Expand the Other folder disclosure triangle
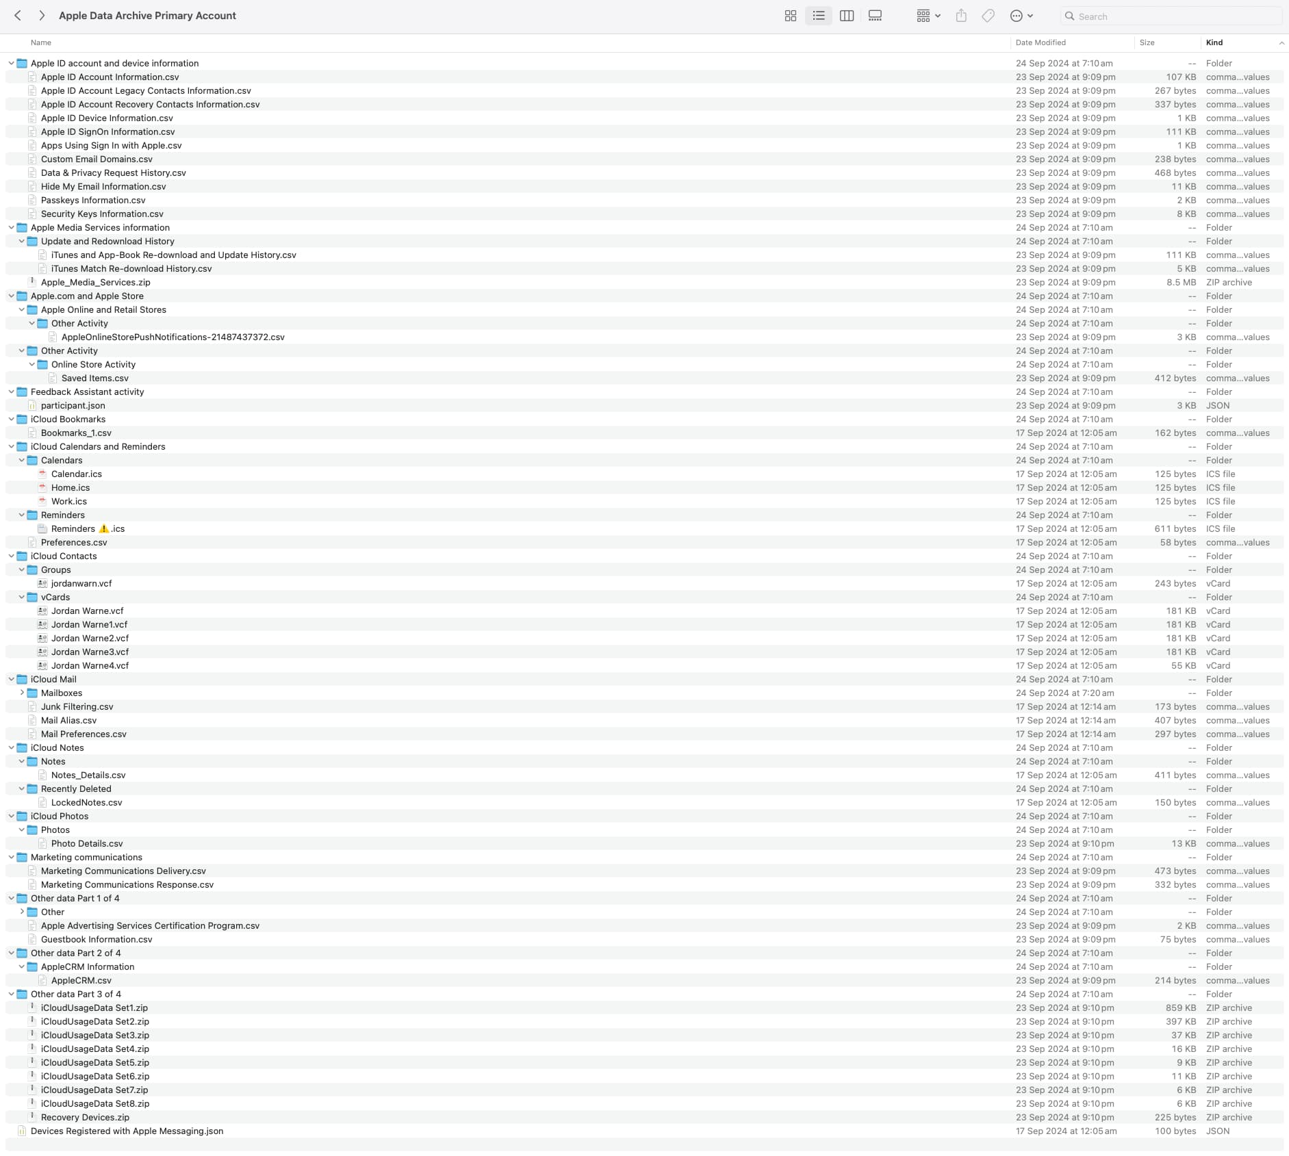1289x1156 pixels. [x=21, y=912]
